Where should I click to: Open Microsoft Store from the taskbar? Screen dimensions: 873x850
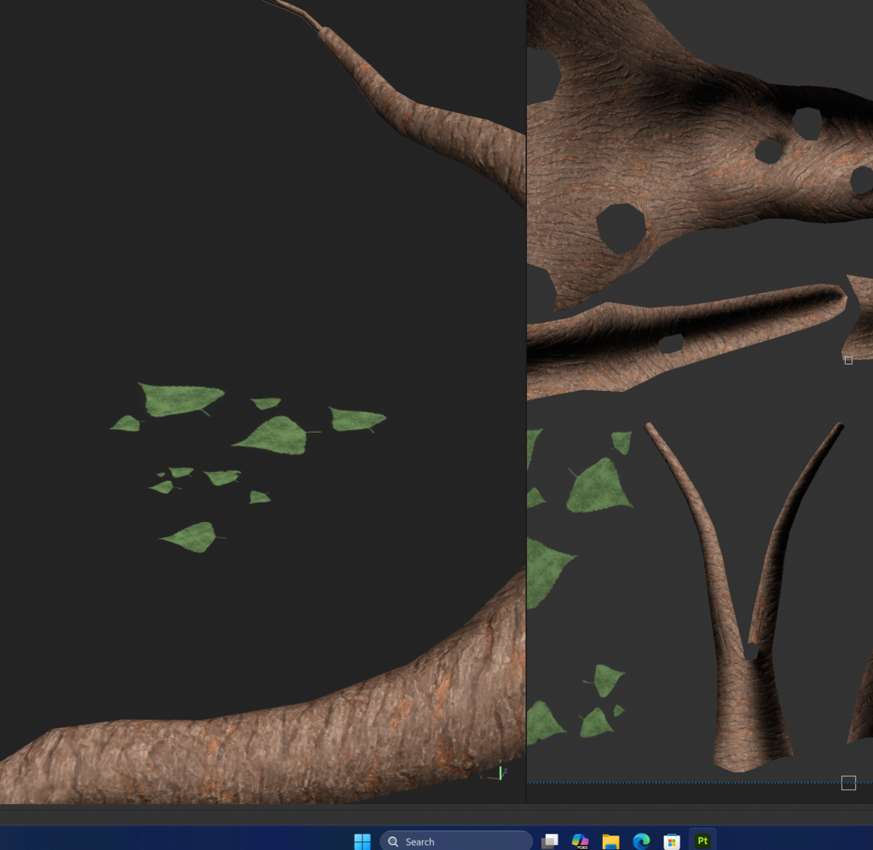[672, 841]
